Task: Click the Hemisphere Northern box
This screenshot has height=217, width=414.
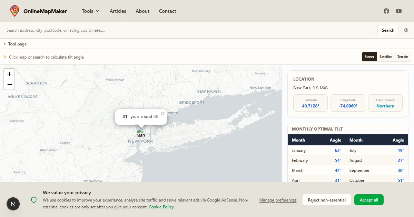Action: coord(385,103)
